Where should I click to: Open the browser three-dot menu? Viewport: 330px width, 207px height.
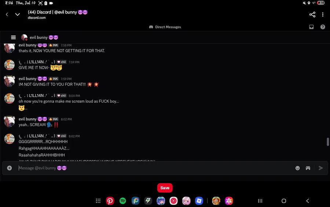coord(323,14)
